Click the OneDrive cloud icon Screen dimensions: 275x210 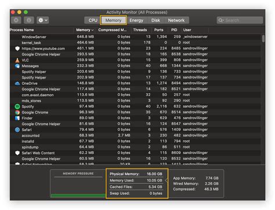(x=17, y=83)
